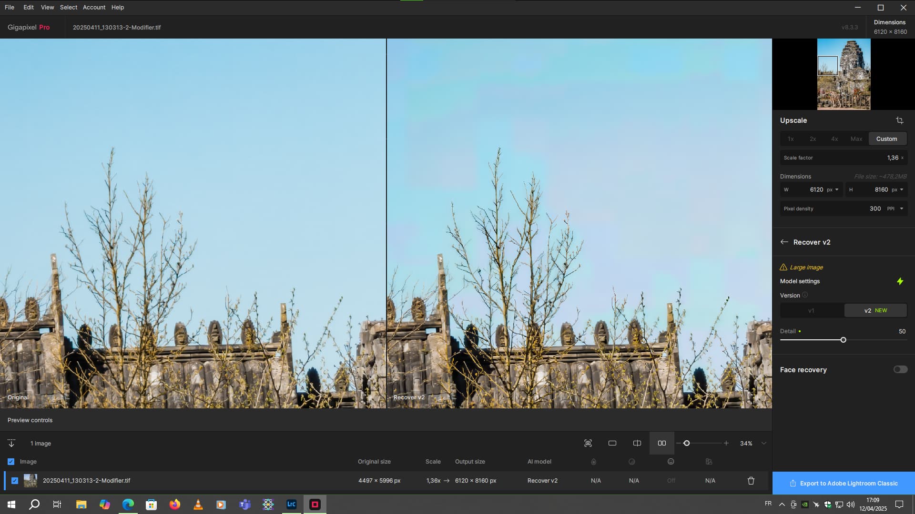Click the green lightning bolt icon
Viewport: 915px width, 514px height.
(x=900, y=281)
